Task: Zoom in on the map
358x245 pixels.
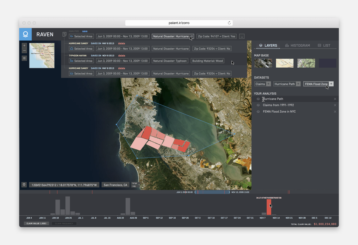Action: [x=24, y=45]
